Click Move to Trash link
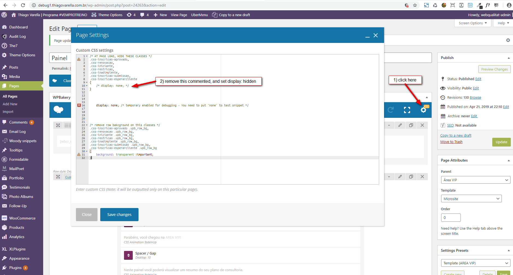This screenshot has height=275, width=513. [451, 142]
